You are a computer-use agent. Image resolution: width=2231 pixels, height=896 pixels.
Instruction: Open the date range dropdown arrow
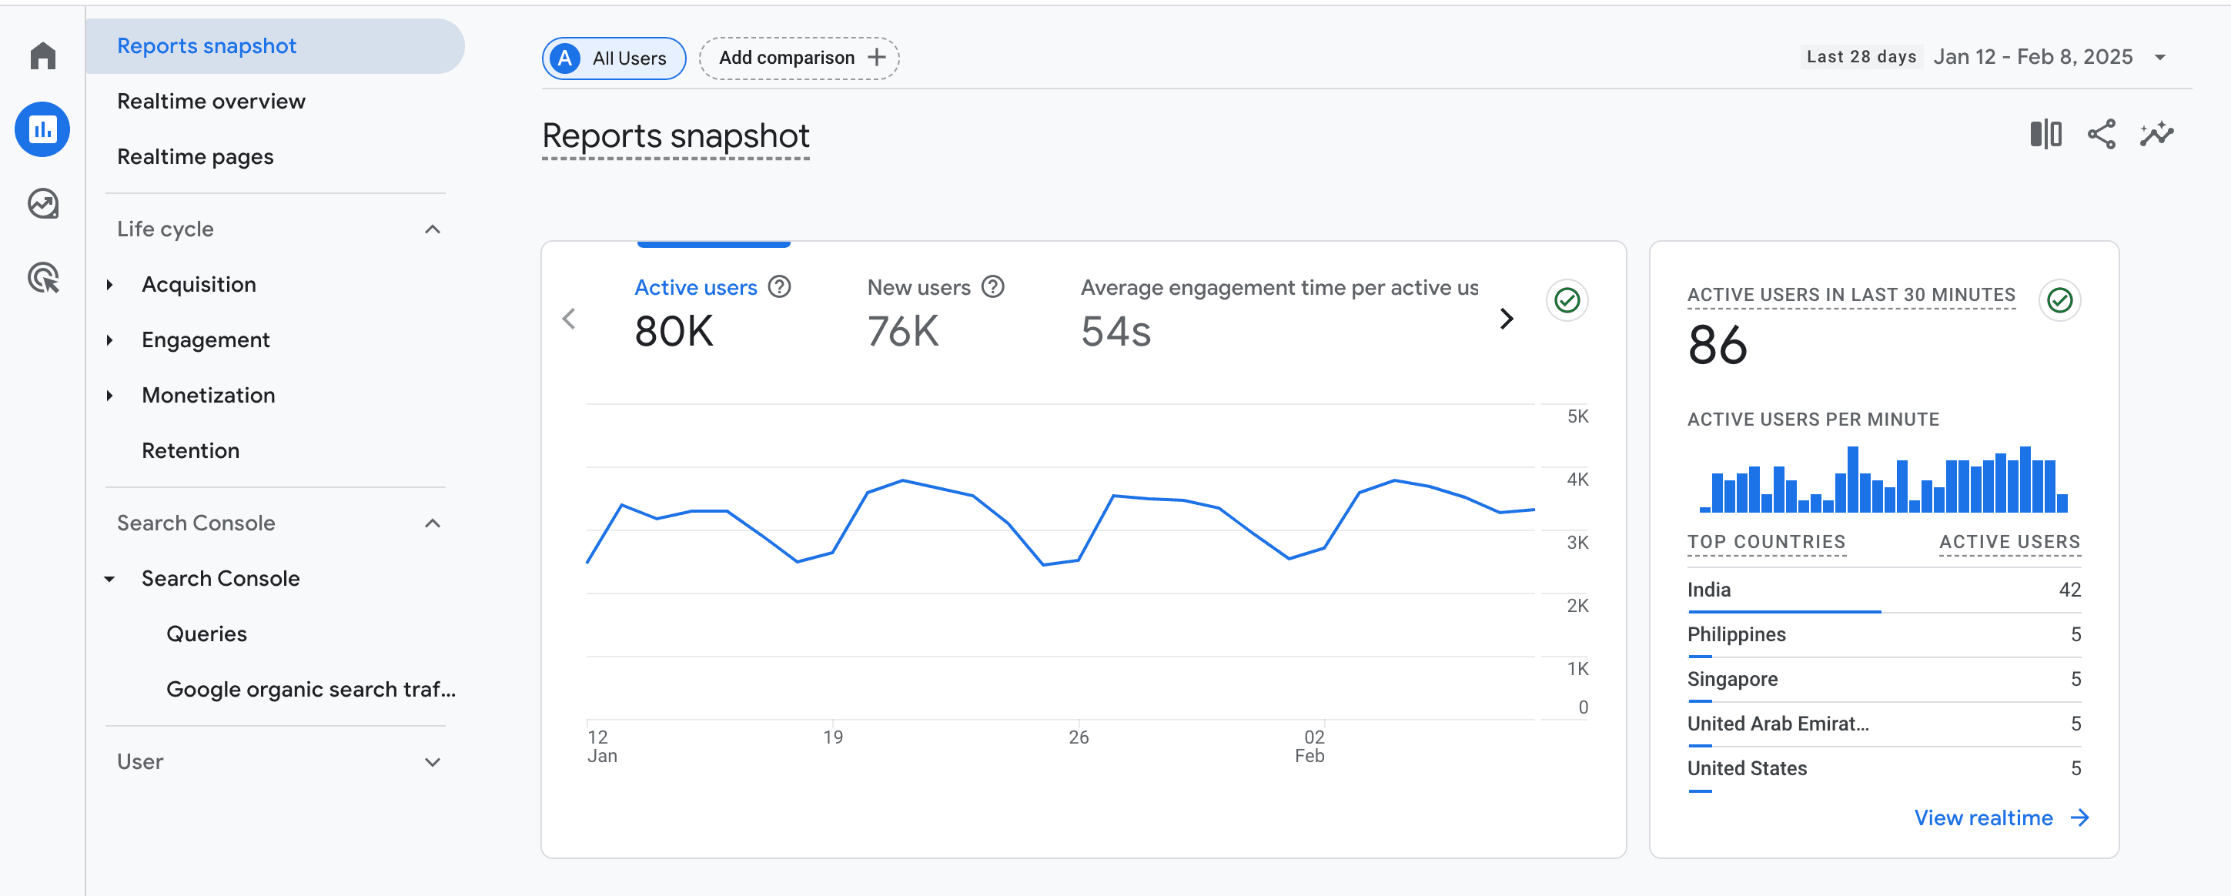tap(2160, 57)
